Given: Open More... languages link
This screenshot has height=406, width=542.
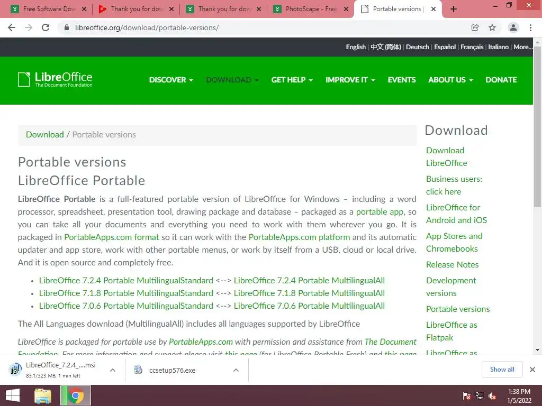Looking at the screenshot, I should [x=522, y=47].
